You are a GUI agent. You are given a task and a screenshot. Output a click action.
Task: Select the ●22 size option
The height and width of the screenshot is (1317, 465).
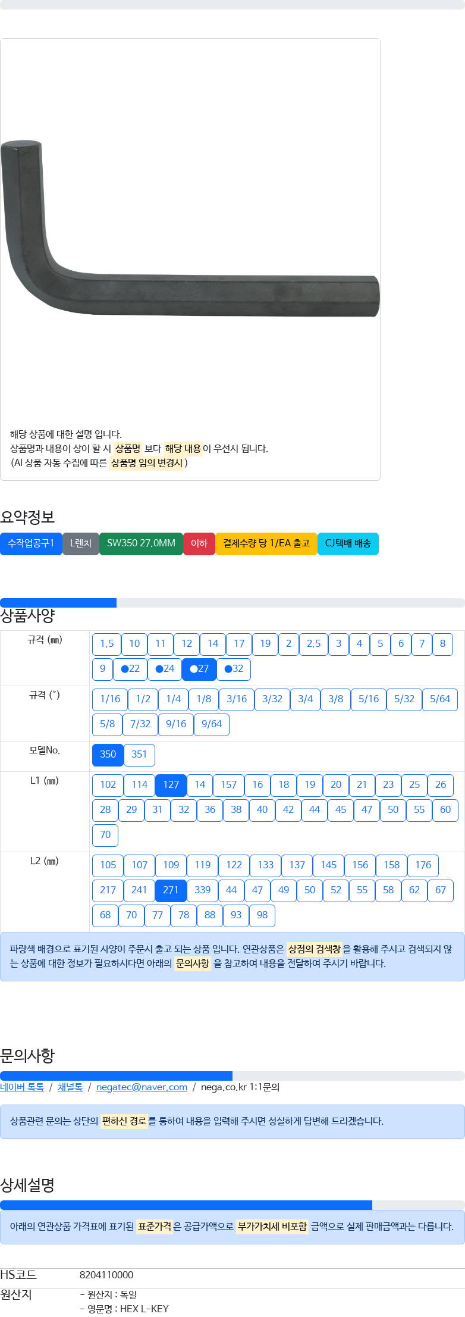coord(130,669)
